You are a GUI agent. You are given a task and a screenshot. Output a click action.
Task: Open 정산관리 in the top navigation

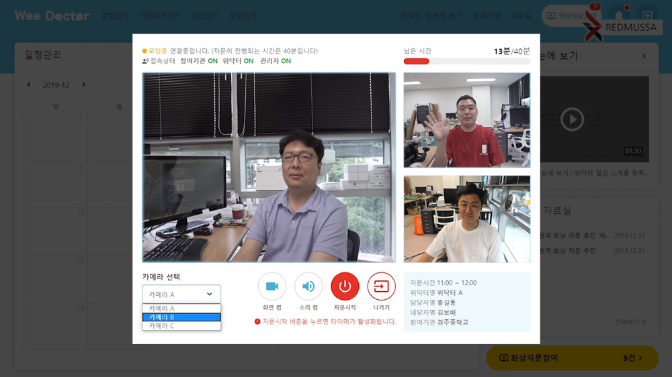pos(205,16)
